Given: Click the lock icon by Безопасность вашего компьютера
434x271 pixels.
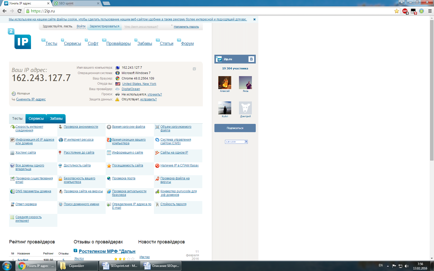Looking at the screenshot, I should (60, 179).
